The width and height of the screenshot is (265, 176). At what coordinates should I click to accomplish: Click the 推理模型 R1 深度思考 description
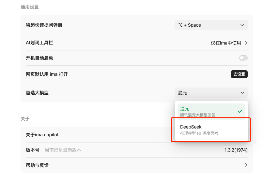[199, 133]
